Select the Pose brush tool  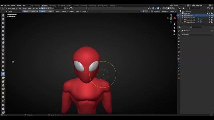tap(3, 89)
